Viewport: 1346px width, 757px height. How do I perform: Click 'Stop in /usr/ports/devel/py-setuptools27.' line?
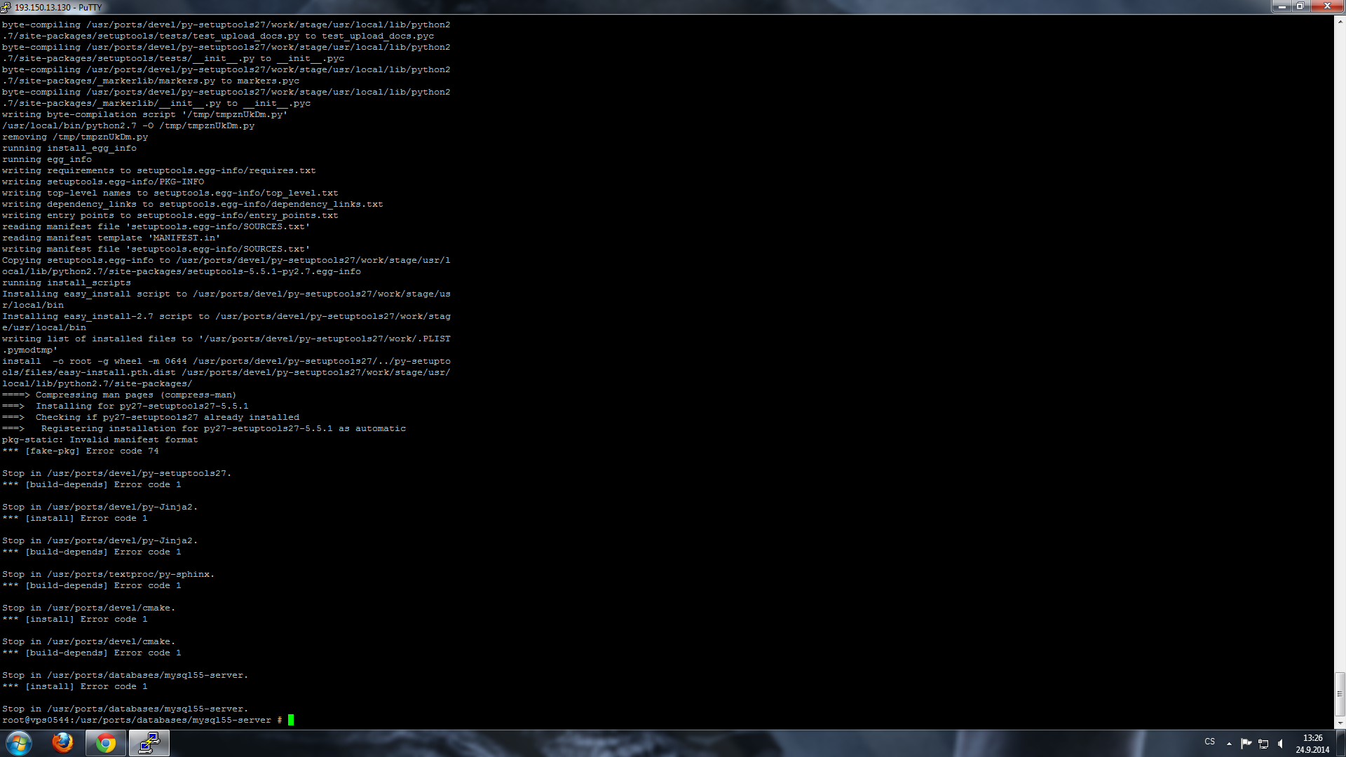tap(116, 473)
